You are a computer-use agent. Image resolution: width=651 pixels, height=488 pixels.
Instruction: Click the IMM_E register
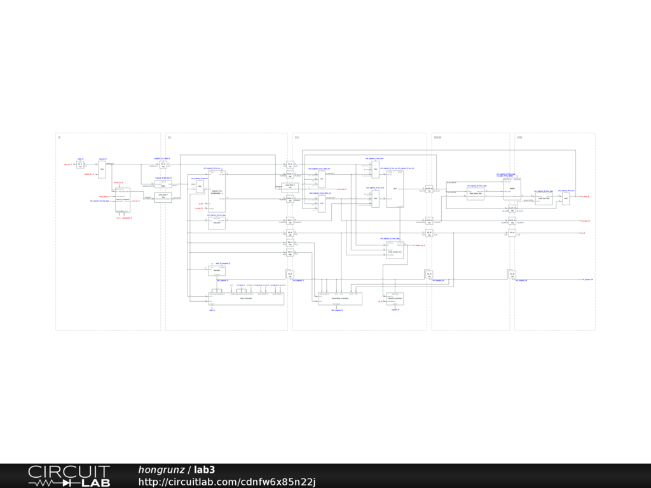tap(290, 221)
